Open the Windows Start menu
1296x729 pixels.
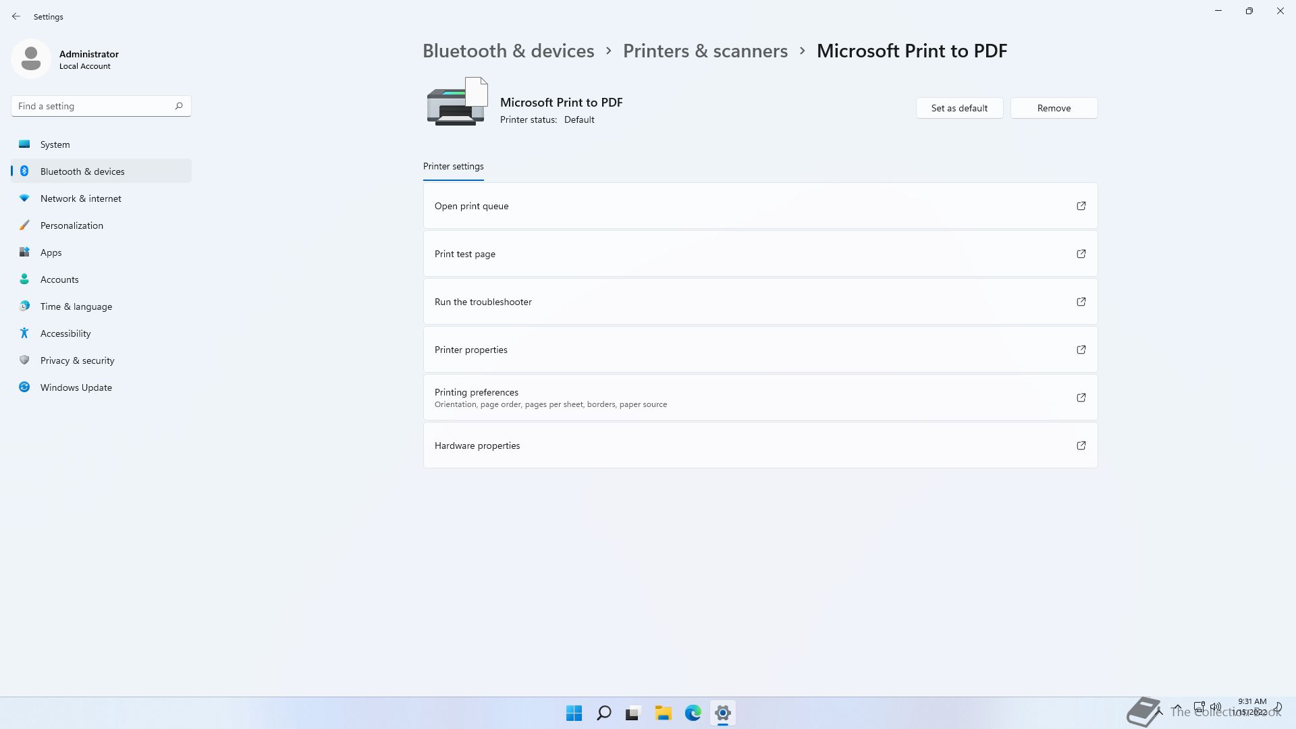(x=574, y=713)
